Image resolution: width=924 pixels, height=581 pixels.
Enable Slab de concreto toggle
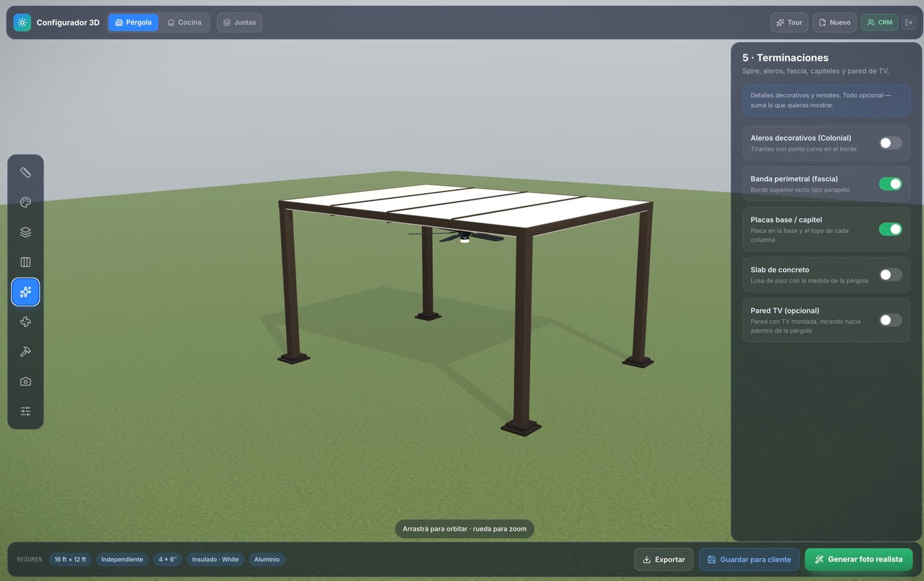coord(890,275)
